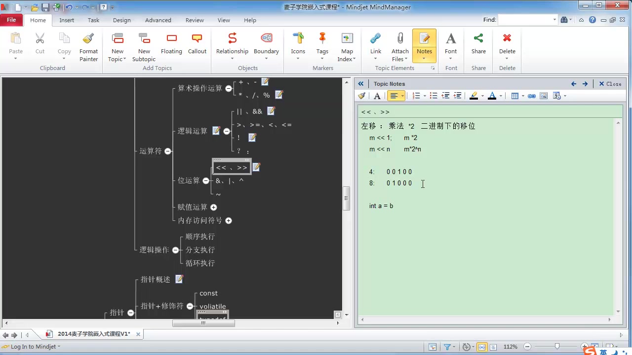Click the Save icon in quick access toolbar

click(45, 7)
